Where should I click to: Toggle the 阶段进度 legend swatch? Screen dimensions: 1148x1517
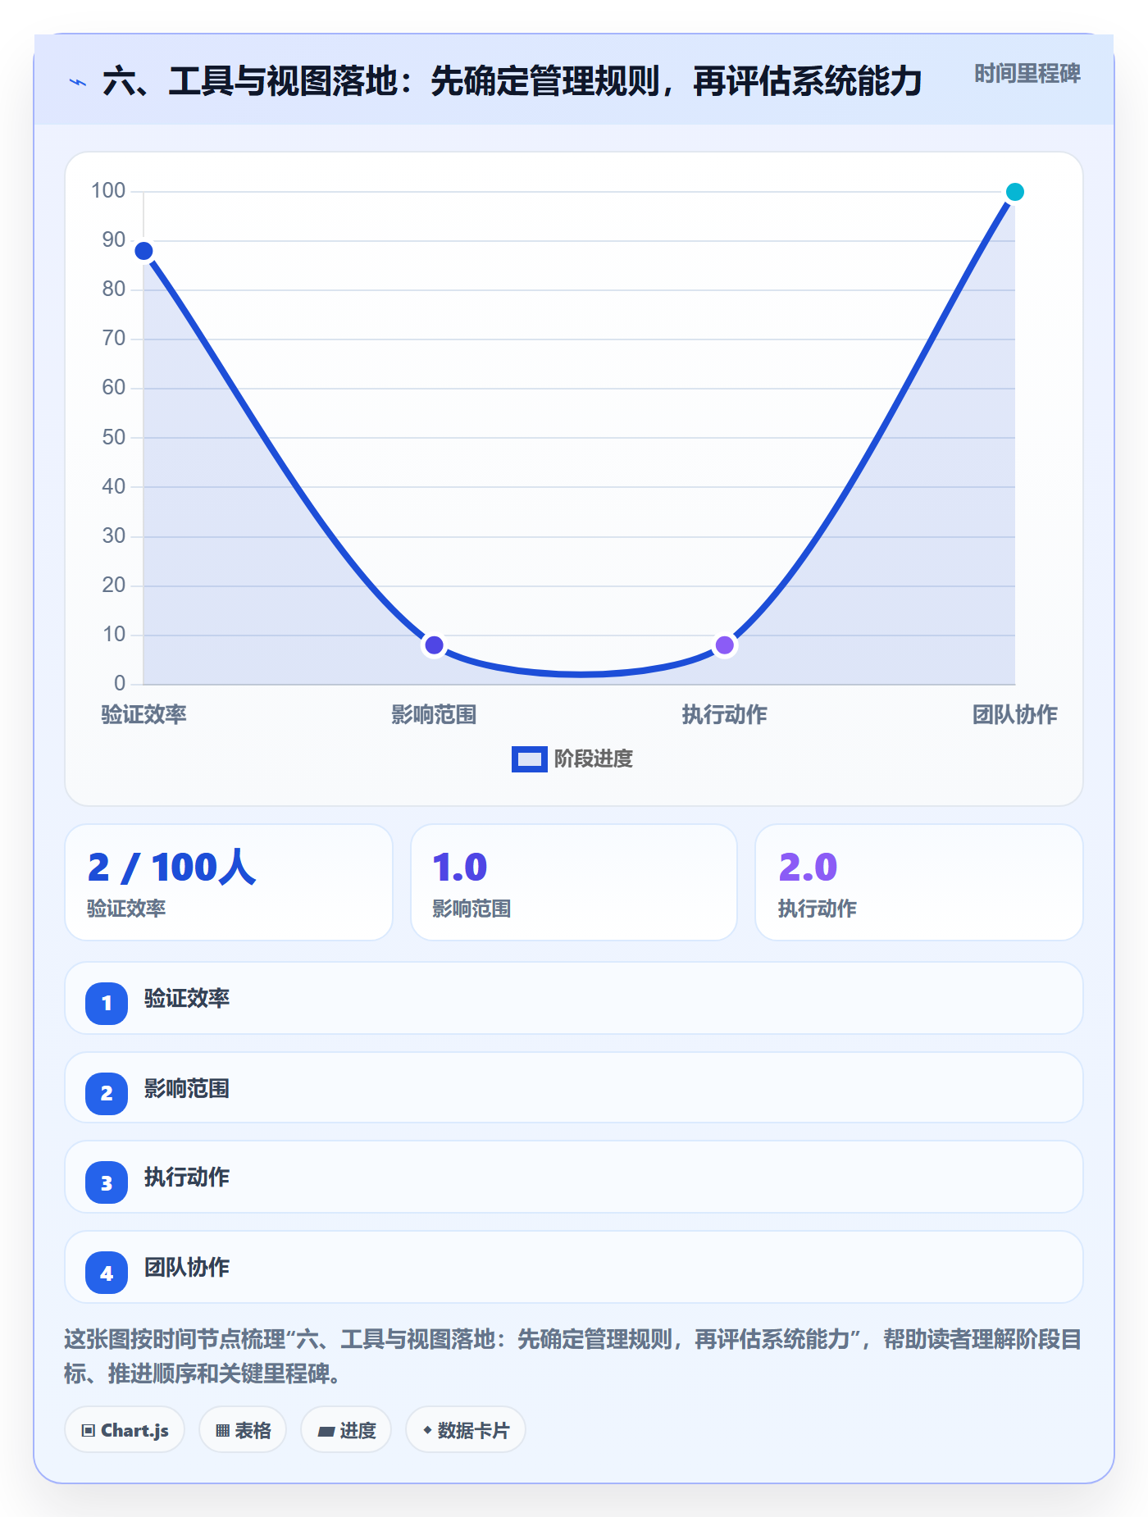click(529, 759)
